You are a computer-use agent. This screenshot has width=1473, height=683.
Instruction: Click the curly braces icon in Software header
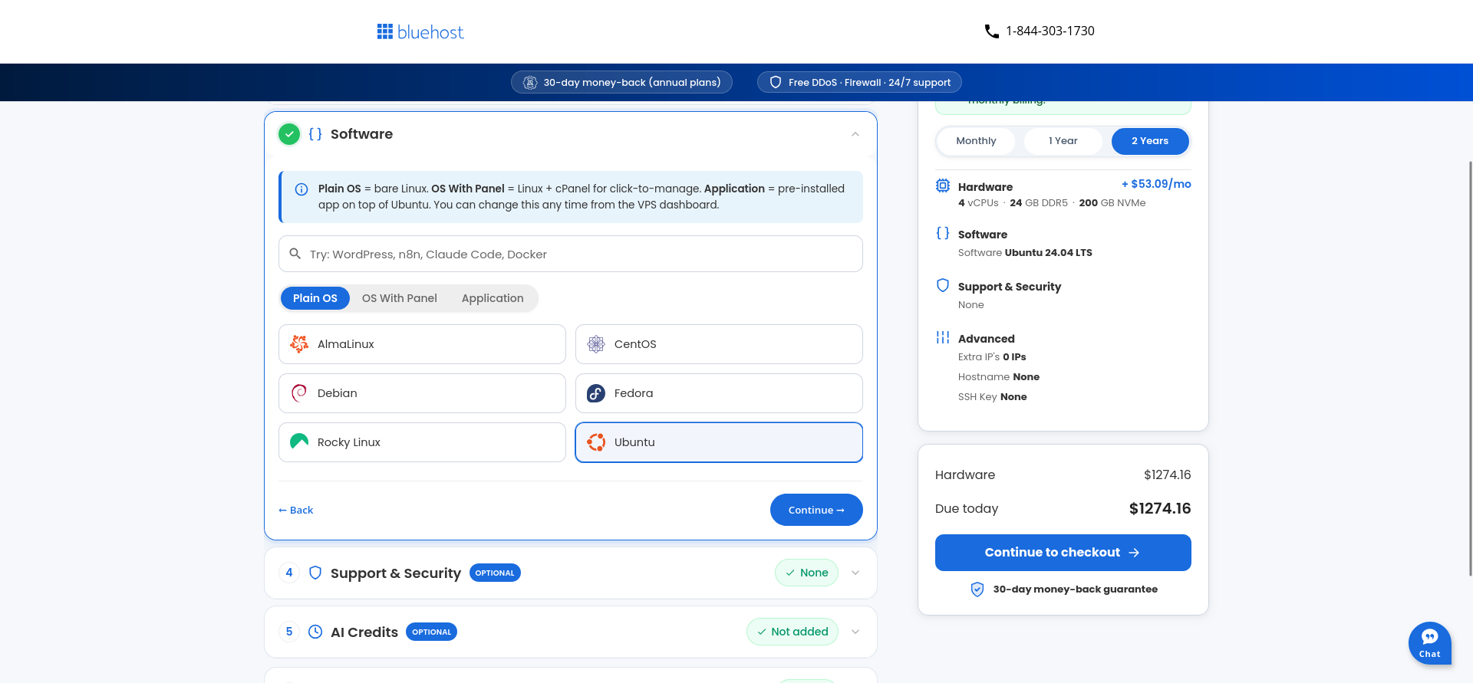click(315, 134)
